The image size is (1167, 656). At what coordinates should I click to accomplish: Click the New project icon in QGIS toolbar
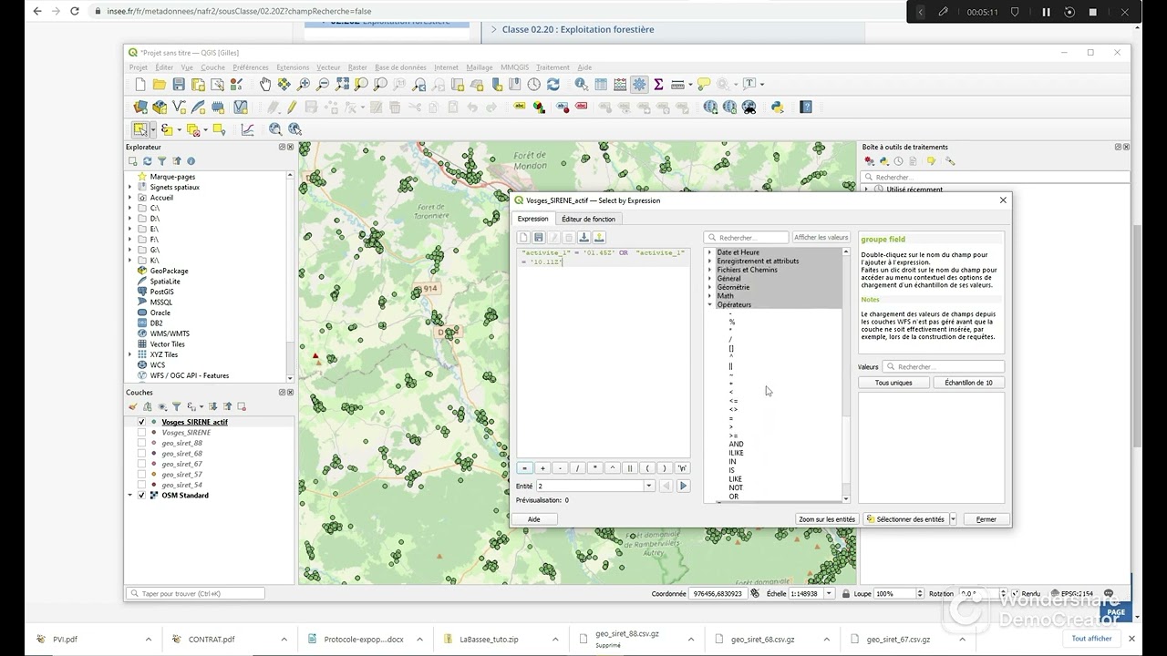tap(140, 85)
